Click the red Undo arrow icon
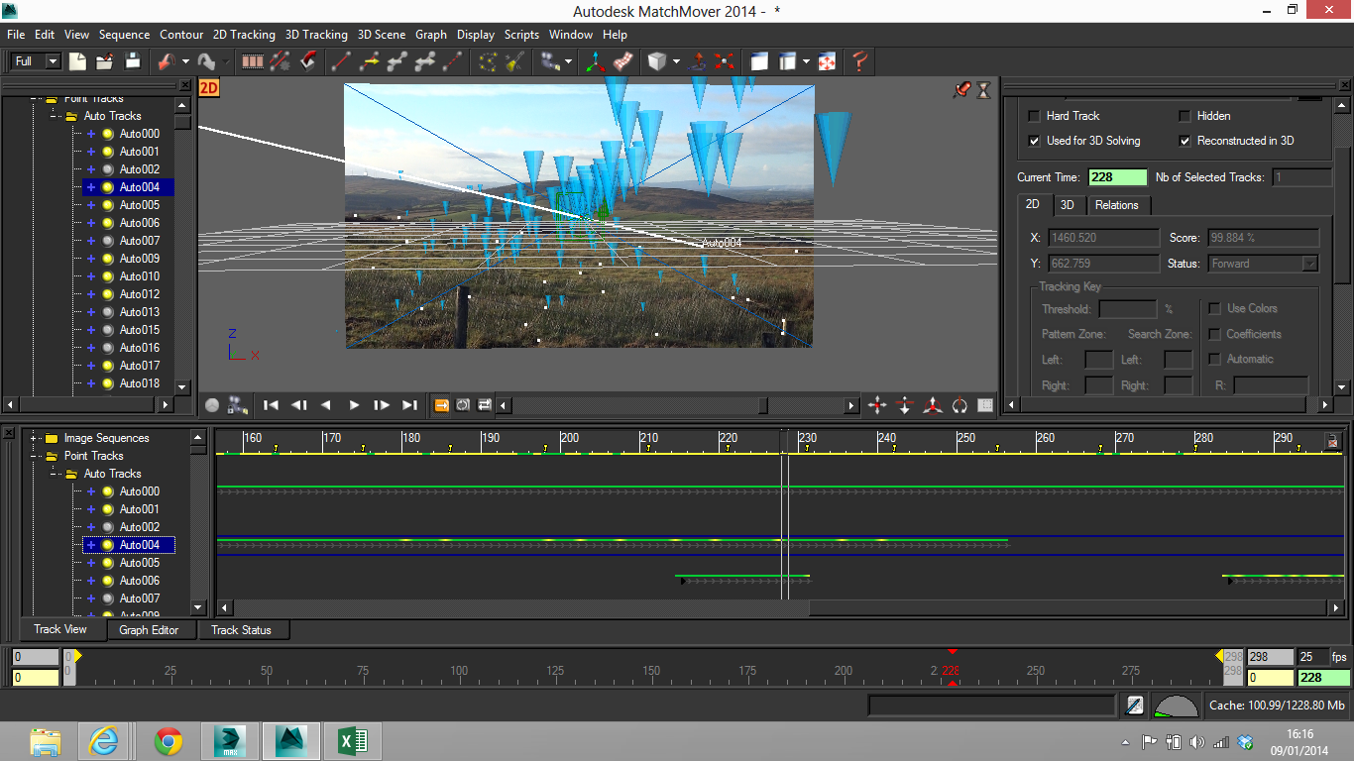Image resolution: width=1354 pixels, height=761 pixels. coord(165,61)
